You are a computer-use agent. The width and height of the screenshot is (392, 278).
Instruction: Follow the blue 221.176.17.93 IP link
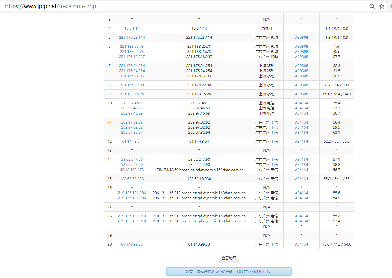click(x=132, y=76)
